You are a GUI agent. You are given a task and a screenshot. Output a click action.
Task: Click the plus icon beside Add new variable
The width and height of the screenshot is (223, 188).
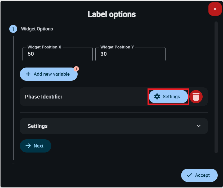pyautogui.click(x=28, y=74)
